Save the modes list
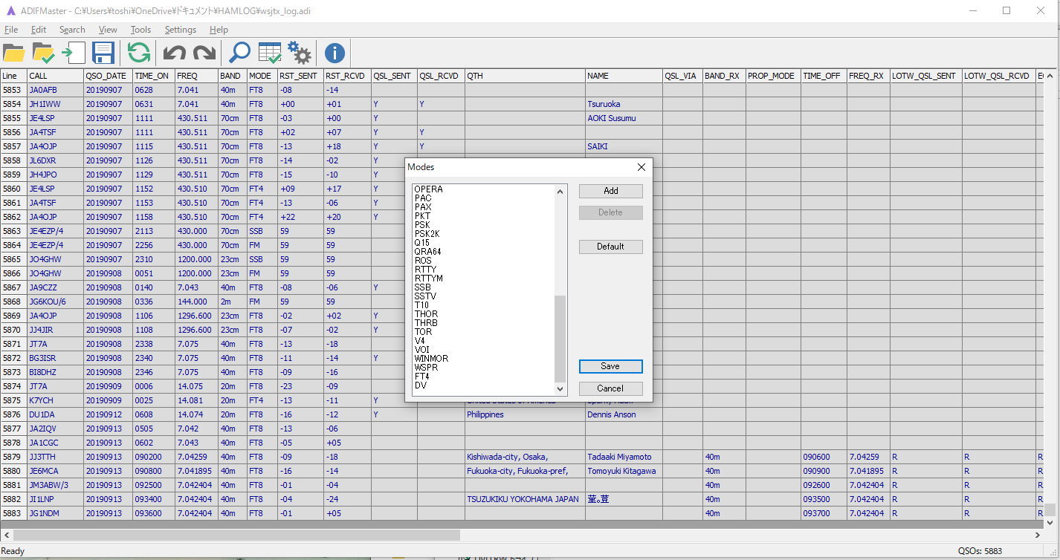Image resolution: width=1060 pixels, height=560 pixels. coord(610,366)
